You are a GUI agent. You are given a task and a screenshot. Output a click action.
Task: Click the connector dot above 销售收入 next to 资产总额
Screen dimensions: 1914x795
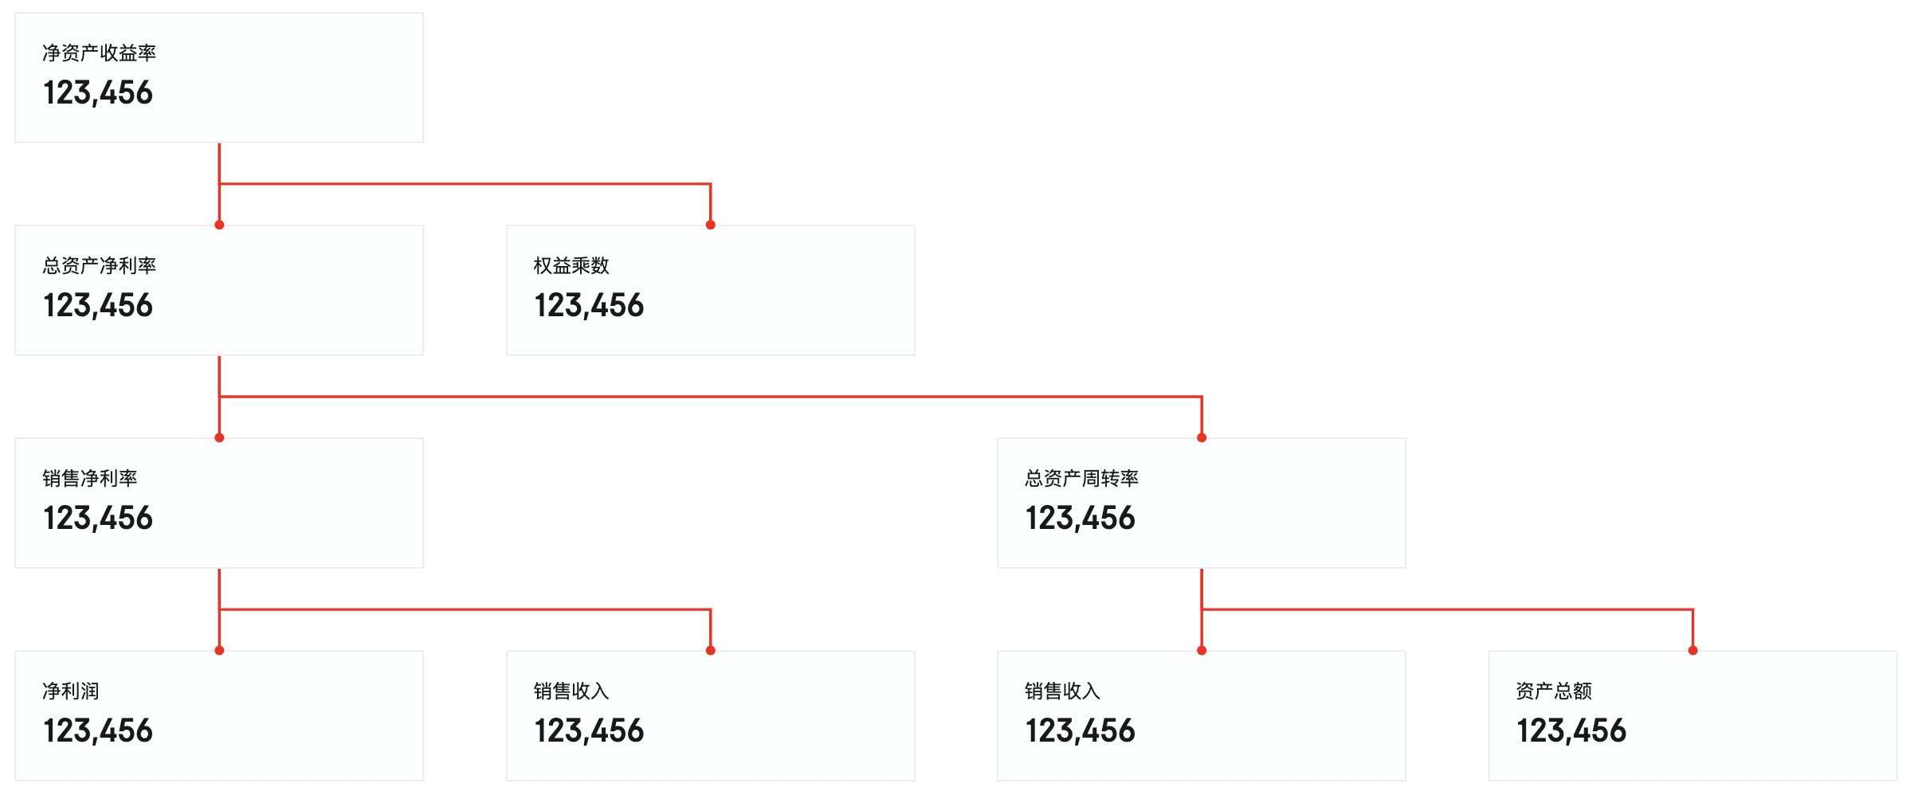[1202, 651]
